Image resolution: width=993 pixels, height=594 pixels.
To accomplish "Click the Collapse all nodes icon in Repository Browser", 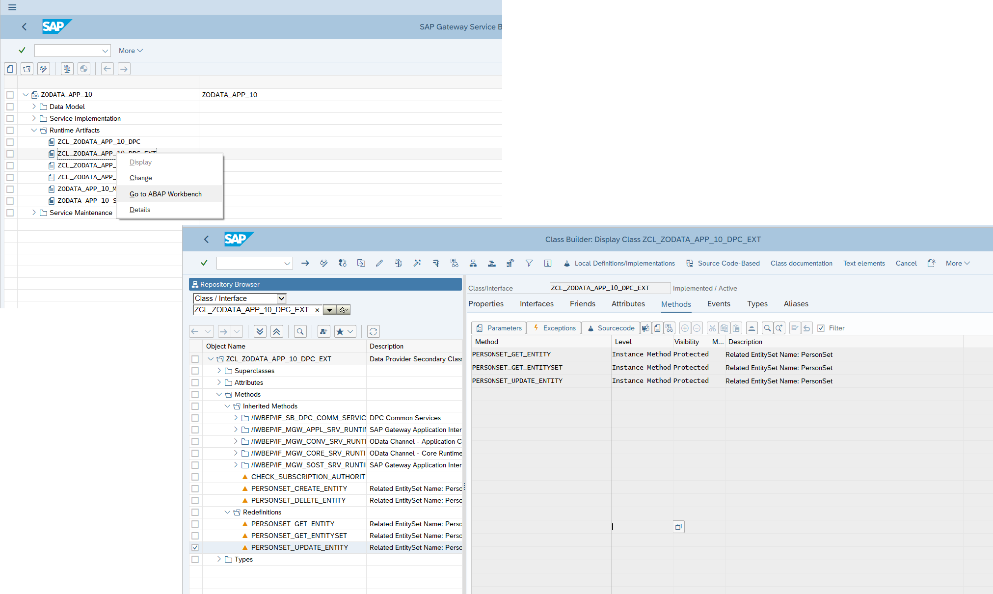I will 277,331.
